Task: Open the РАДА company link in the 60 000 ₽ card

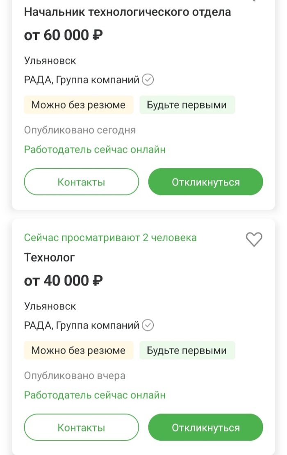Action: point(82,80)
